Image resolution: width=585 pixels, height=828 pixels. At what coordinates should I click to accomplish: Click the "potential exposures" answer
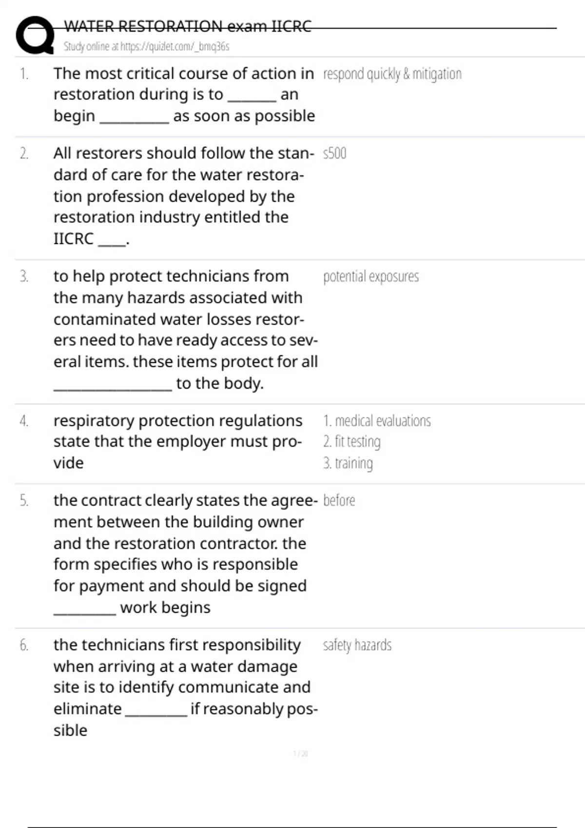(x=370, y=277)
